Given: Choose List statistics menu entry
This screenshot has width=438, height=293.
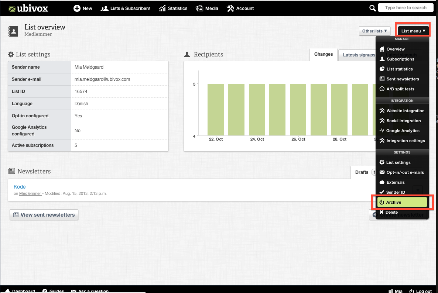Looking at the screenshot, I should pyautogui.click(x=402, y=69).
